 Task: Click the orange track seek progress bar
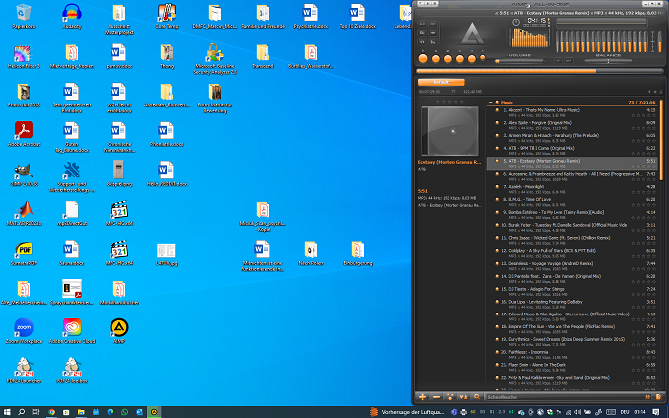click(x=540, y=71)
